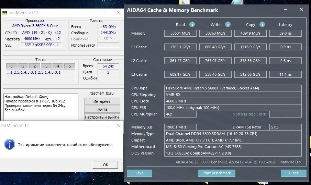
Task: Click the TestMem5 Всего memory value 16310Mb
Action: tap(108, 27)
